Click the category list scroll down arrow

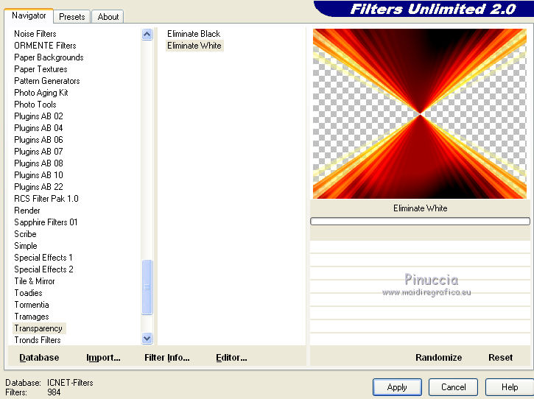(x=147, y=339)
